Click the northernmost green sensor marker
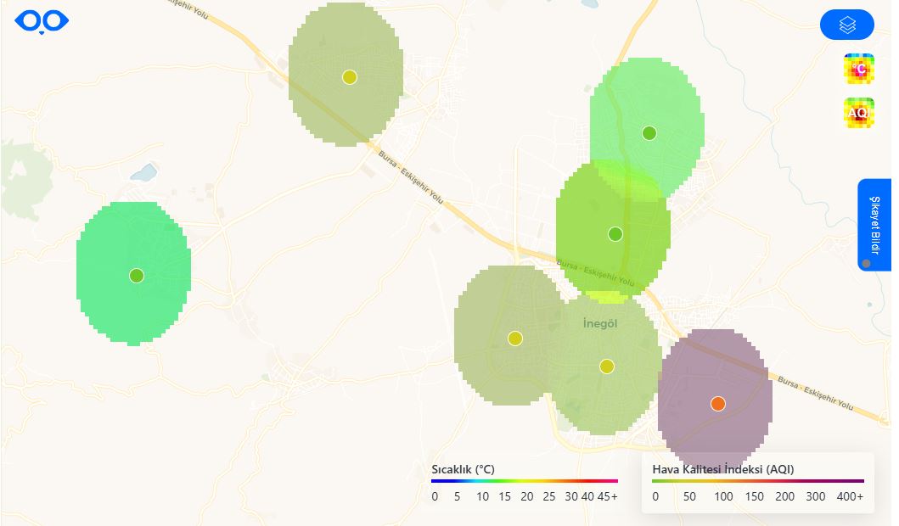The image size is (899, 526). click(x=649, y=132)
